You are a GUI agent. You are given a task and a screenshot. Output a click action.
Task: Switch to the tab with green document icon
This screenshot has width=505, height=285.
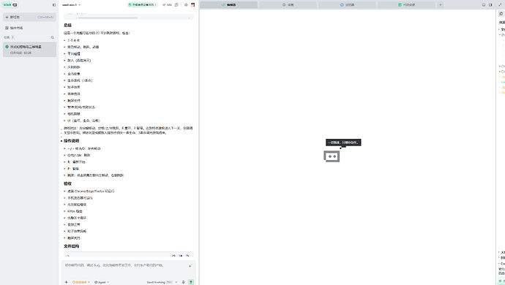coord(406,5)
